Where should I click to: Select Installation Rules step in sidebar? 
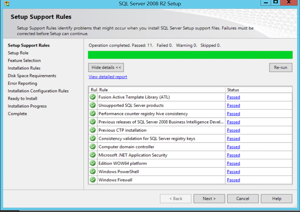(24, 68)
